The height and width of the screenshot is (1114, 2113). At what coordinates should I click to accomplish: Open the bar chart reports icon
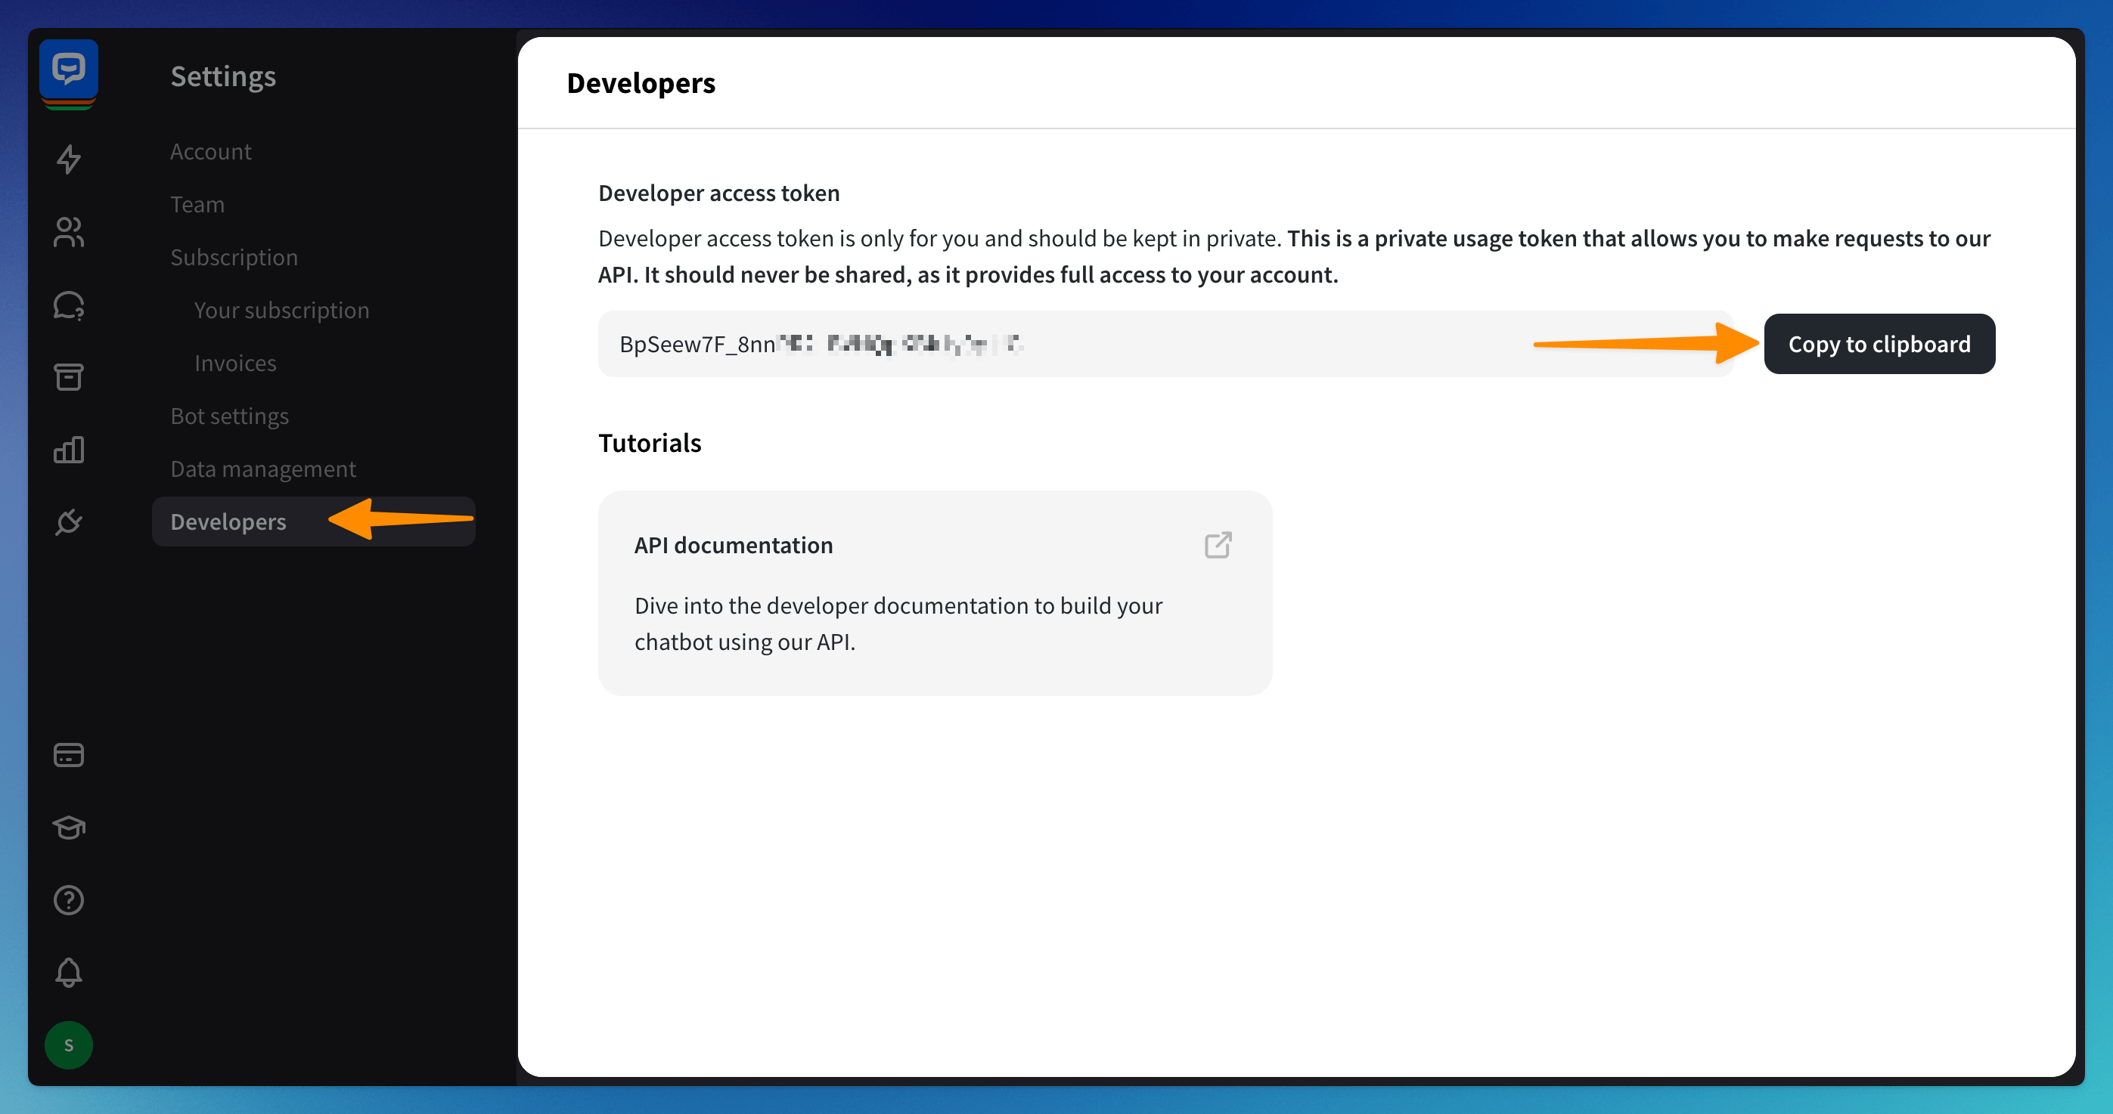69,450
